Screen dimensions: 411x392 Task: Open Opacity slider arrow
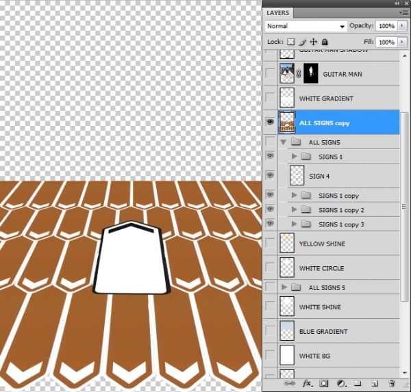(402, 26)
